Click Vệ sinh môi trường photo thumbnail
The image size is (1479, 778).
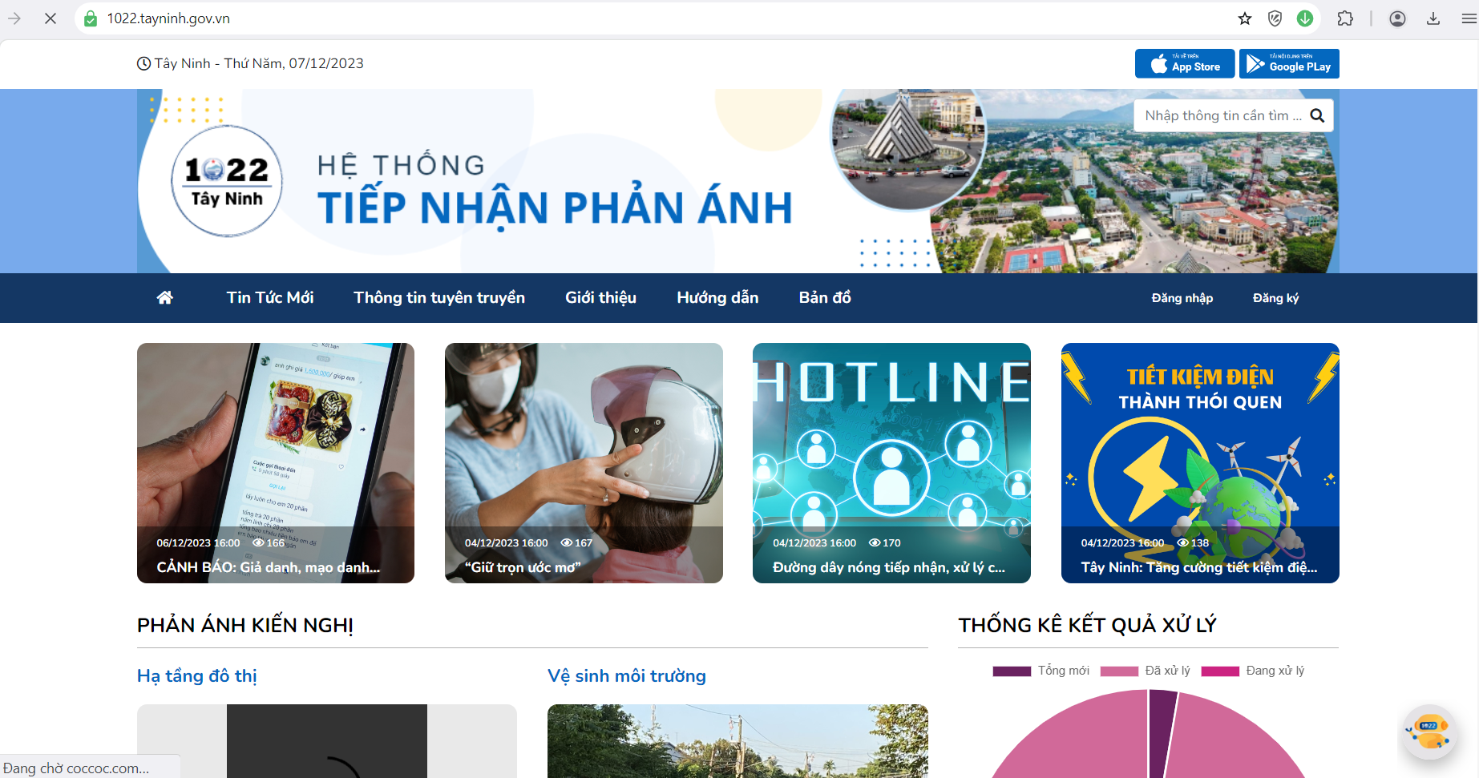737,741
